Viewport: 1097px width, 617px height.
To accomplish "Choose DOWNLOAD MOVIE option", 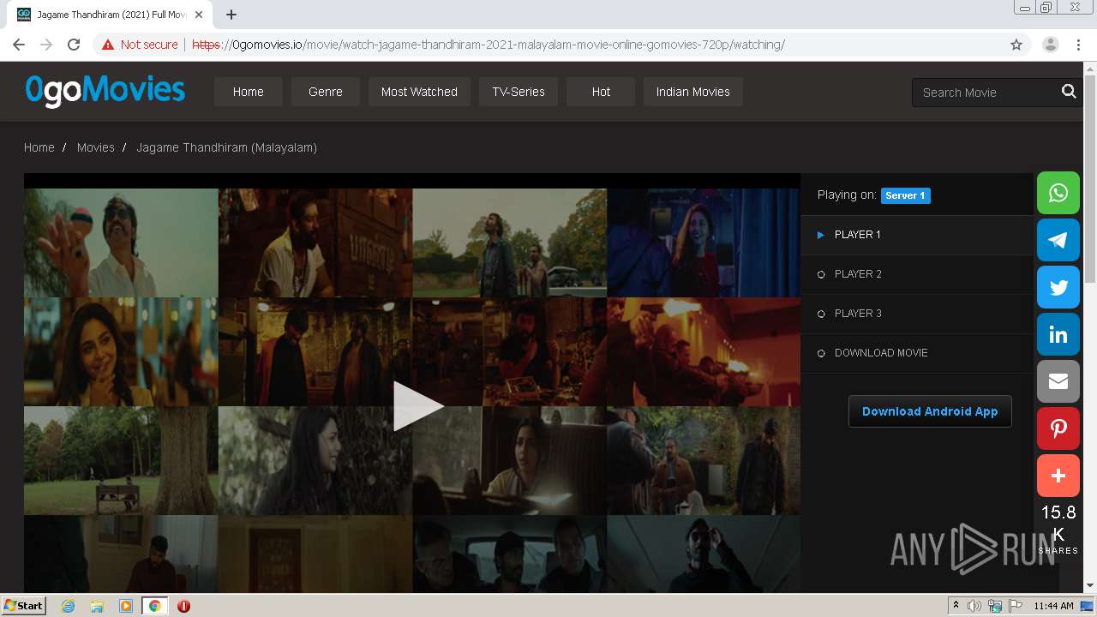I will 917,353.
